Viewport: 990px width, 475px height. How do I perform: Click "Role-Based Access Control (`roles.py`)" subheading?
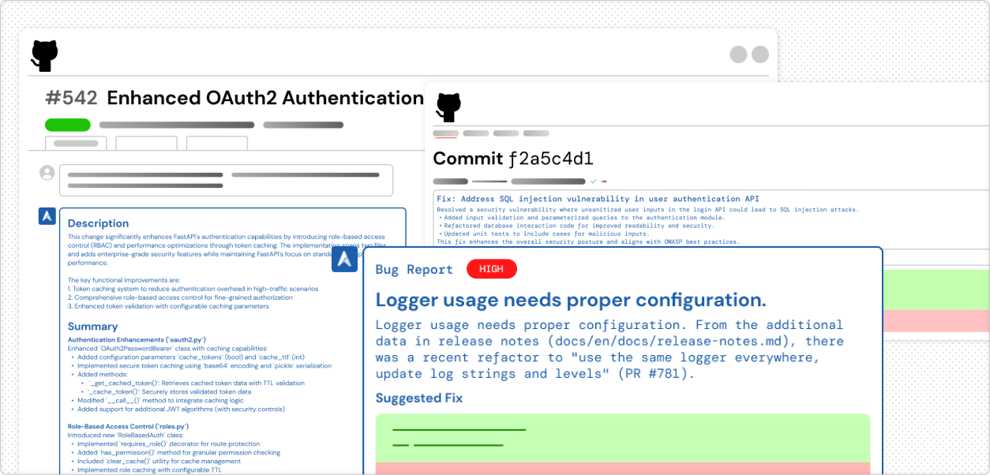pos(129,426)
